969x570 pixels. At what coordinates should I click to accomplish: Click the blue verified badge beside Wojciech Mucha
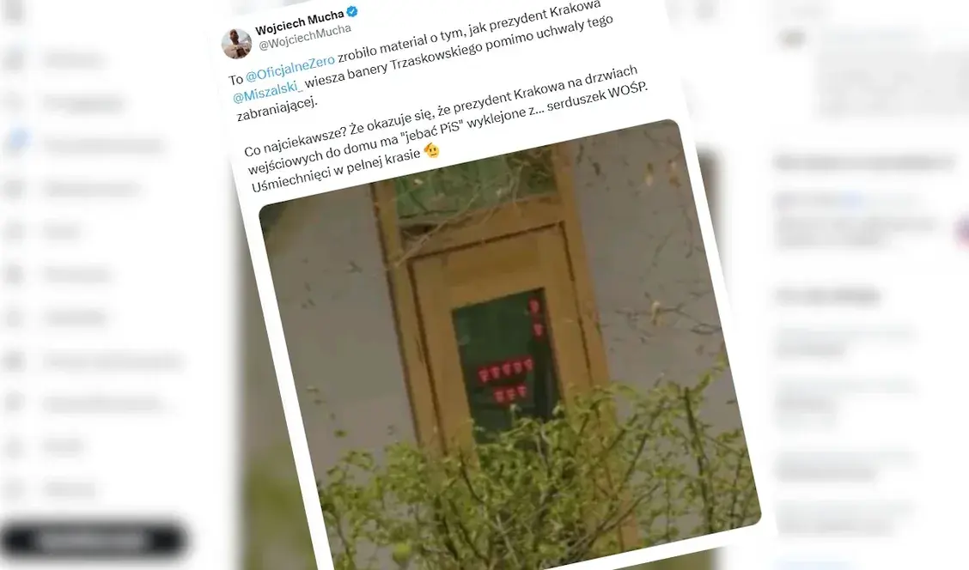[352, 10]
